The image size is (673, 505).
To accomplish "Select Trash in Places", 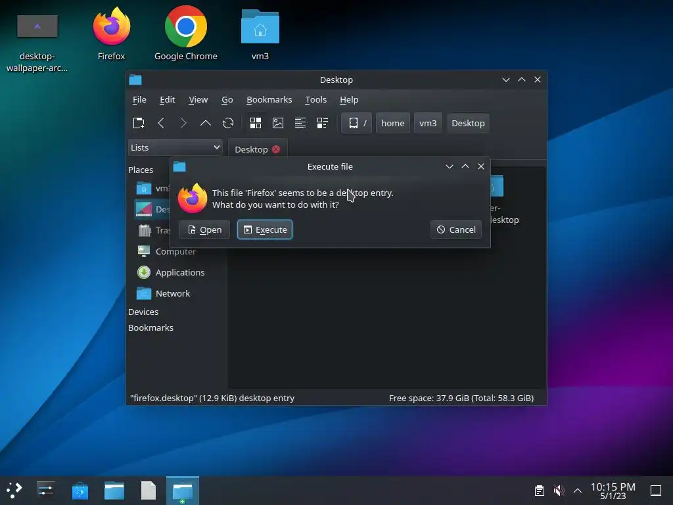I will [153, 231].
